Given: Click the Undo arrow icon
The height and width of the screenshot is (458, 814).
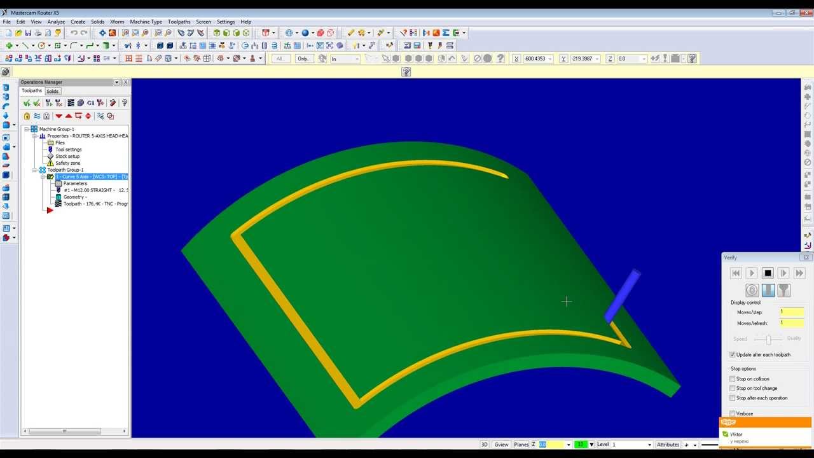Looking at the screenshot, I should tap(74, 33).
